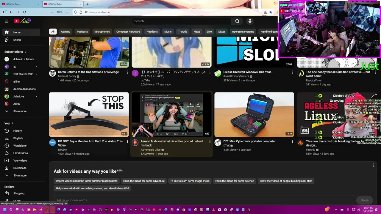Select the Operating systems filter chip
Viewport: 381px width, 214px height.
pos(243,32)
